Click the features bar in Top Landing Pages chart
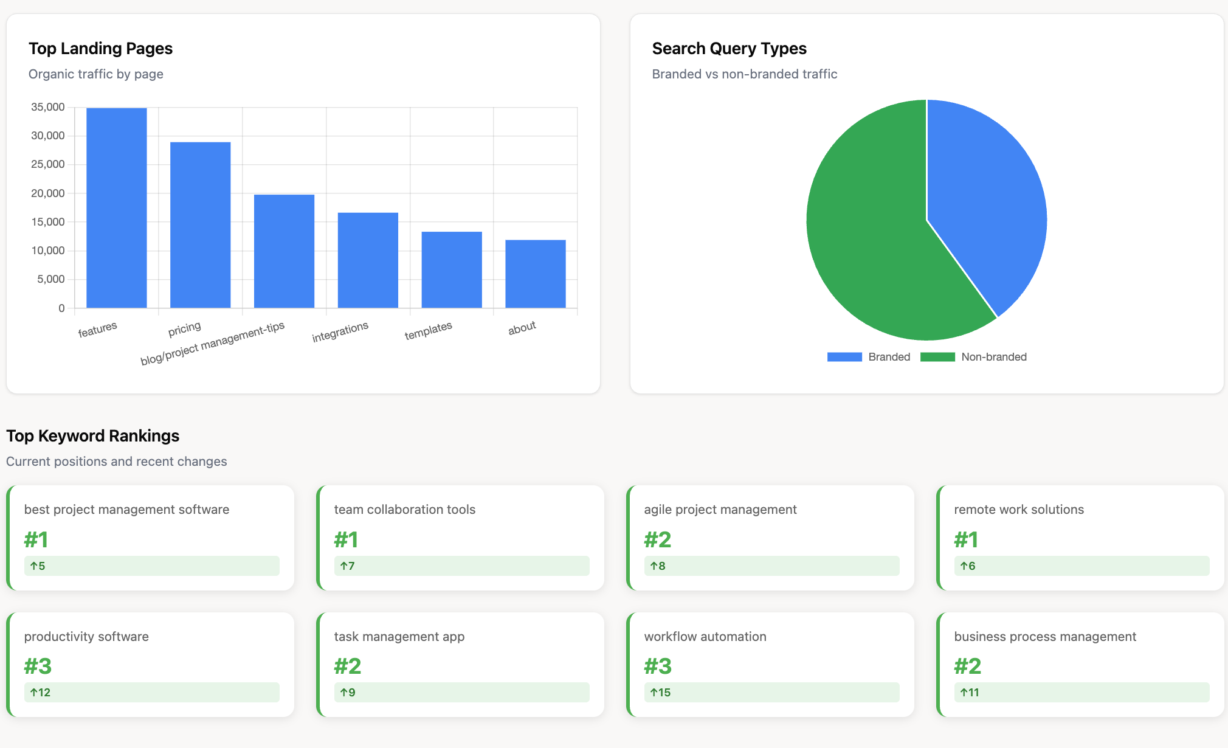The image size is (1228, 748). [116, 207]
